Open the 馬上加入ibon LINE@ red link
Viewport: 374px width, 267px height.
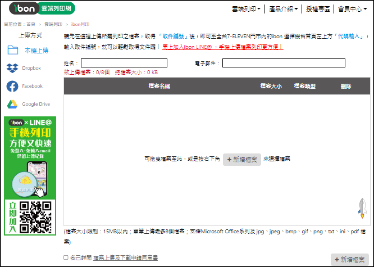(x=223, y=47)
